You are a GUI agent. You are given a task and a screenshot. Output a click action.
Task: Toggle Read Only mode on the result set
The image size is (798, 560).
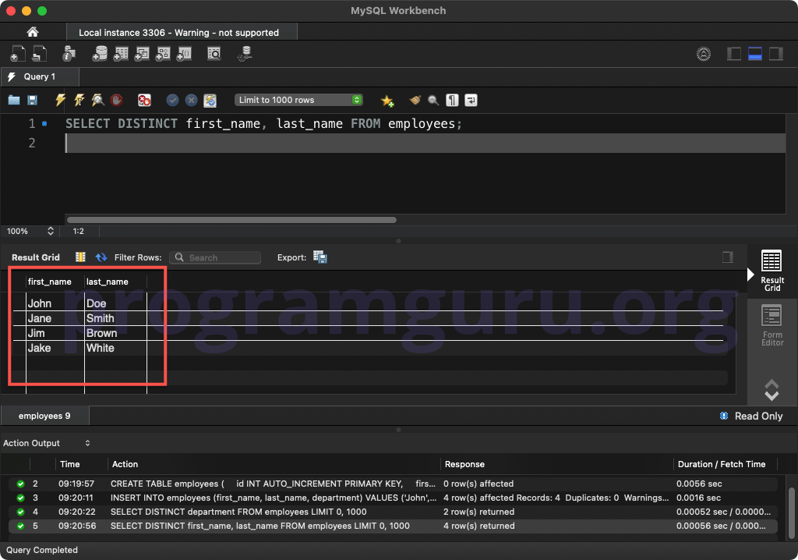point(750,416)
